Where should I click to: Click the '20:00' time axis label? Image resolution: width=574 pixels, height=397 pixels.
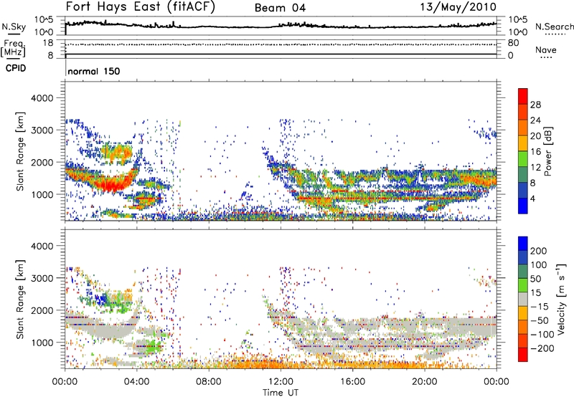tap(425, 382)
